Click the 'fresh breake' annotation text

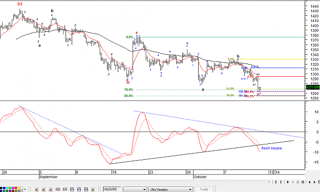tap(271, 148)
